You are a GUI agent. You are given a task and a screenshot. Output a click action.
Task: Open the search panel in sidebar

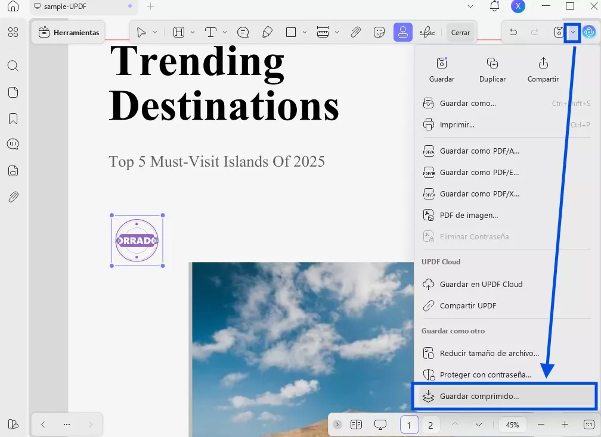[13, 66]
